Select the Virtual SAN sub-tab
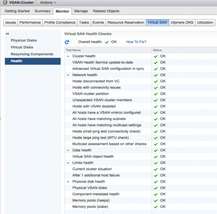The height and width of the screenshot is (214, 217). tap(157, 22)
